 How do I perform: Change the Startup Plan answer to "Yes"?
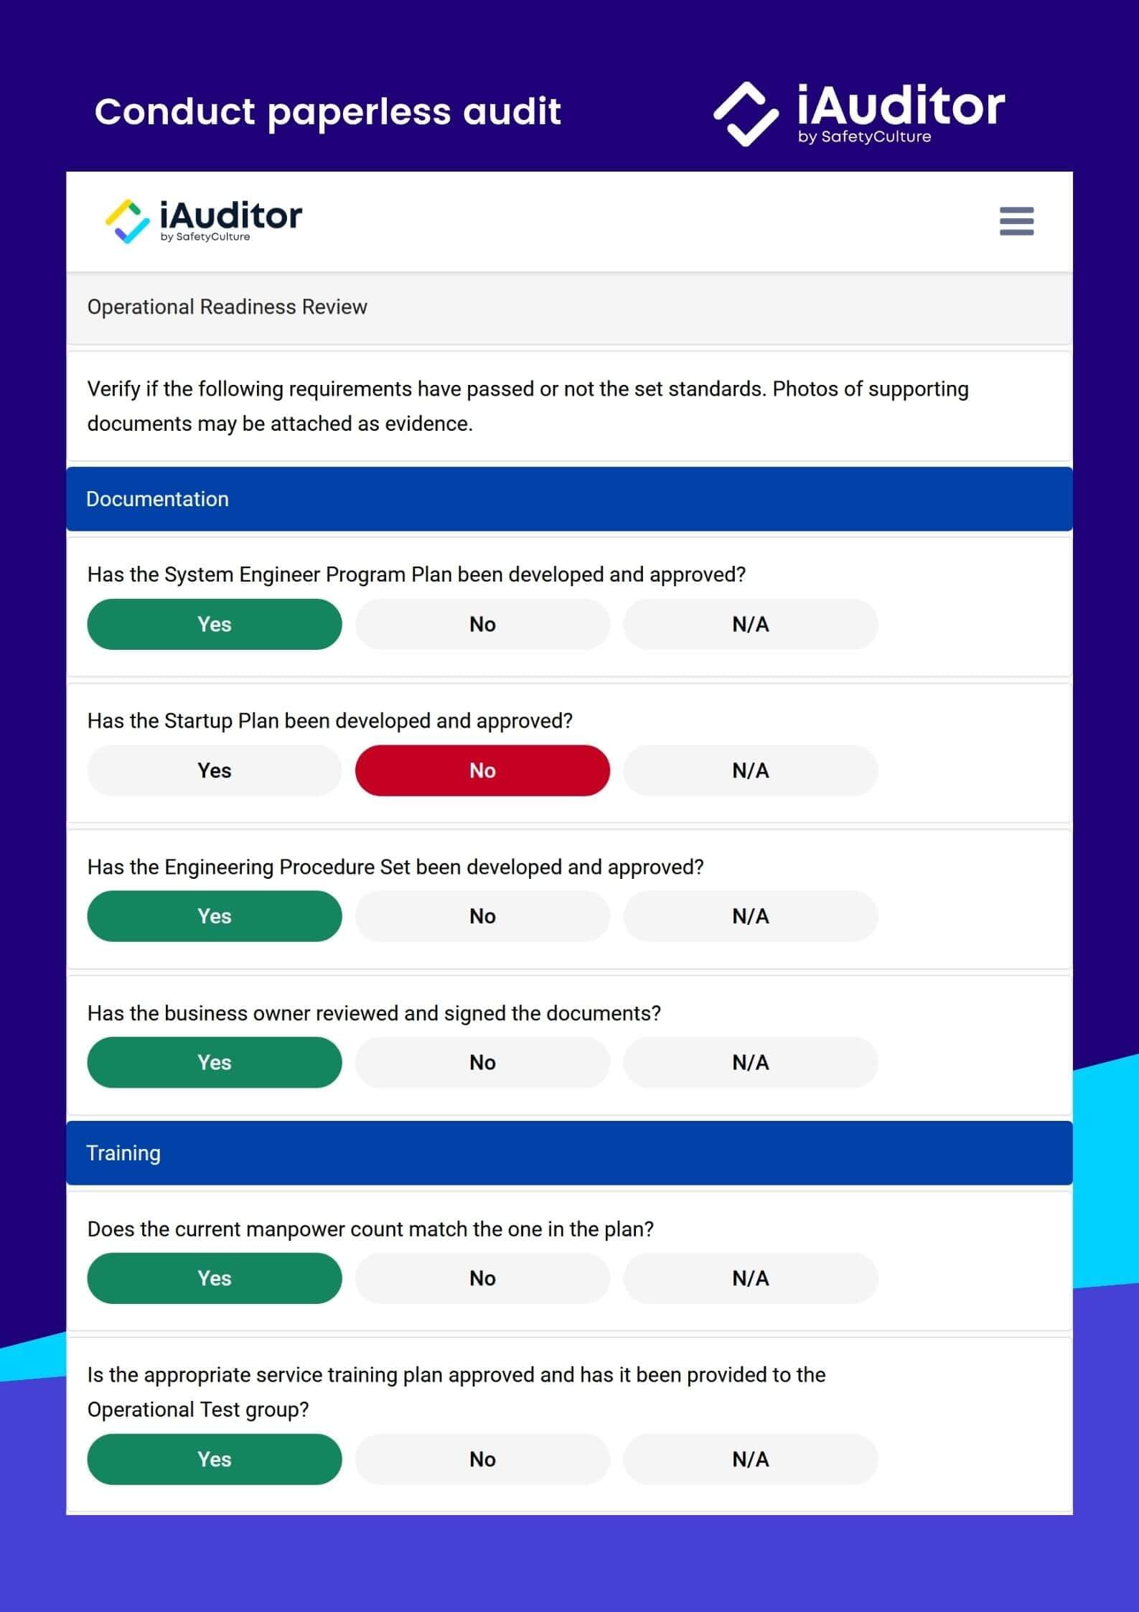[214, 770]
